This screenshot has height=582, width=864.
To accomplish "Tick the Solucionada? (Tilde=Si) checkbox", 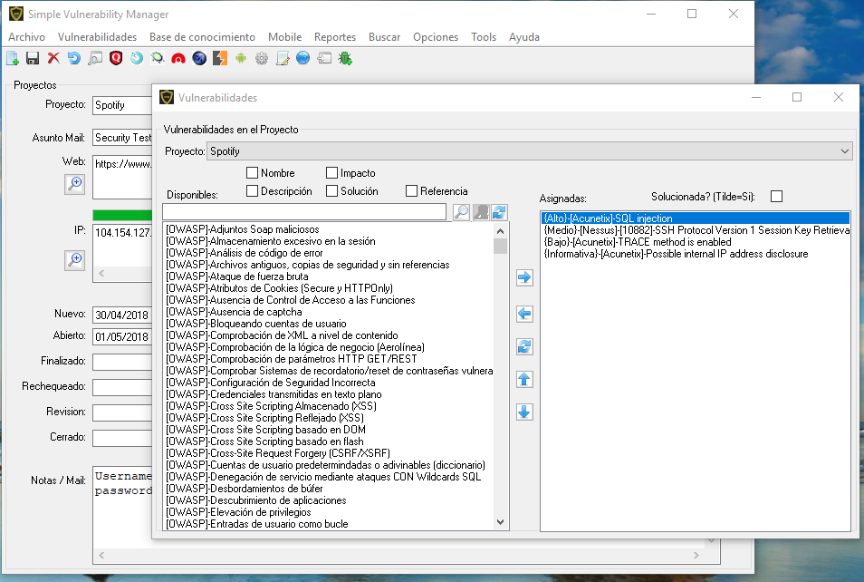I will coord(776,197).
